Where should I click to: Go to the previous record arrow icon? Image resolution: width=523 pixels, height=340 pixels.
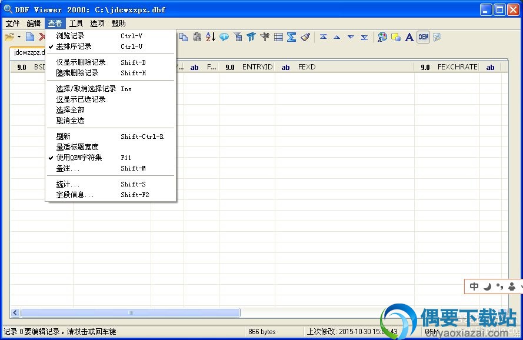(337, 37)
